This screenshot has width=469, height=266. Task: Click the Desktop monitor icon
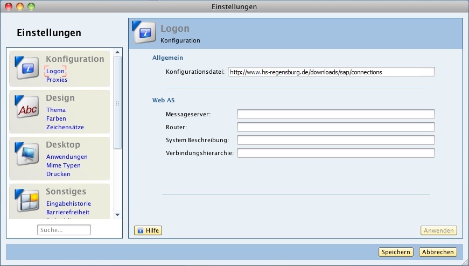[x=27, y=156]
